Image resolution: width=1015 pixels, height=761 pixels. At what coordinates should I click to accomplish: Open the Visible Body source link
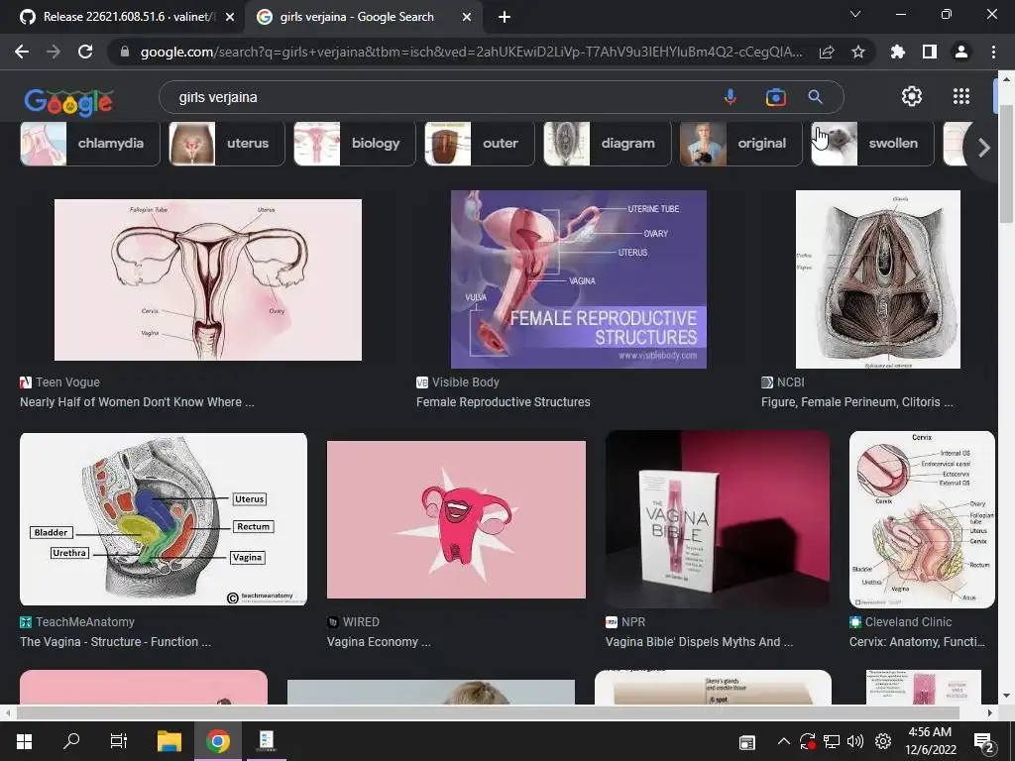[458, 382]
